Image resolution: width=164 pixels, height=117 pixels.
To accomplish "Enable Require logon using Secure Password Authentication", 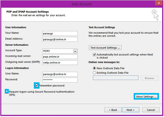I will (x=7, y=91).
